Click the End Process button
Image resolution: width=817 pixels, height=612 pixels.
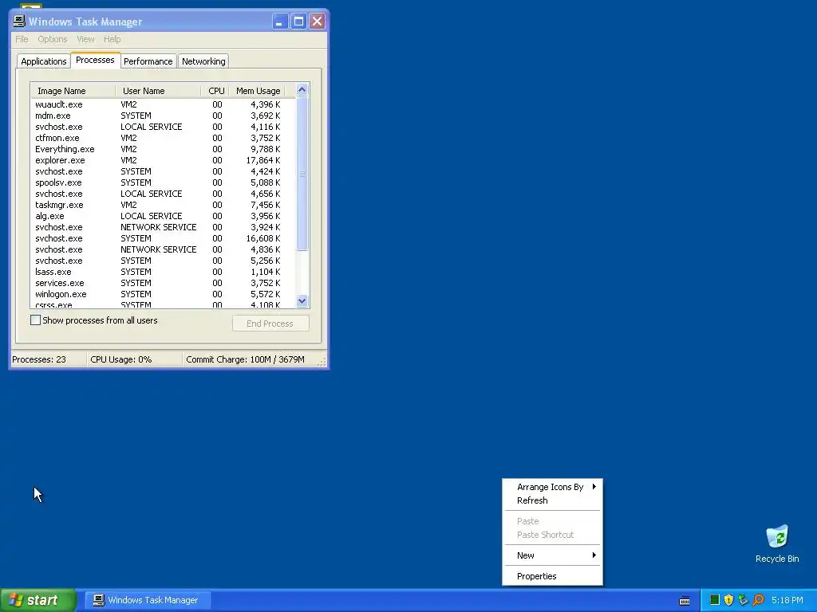[x=270, y=324]
